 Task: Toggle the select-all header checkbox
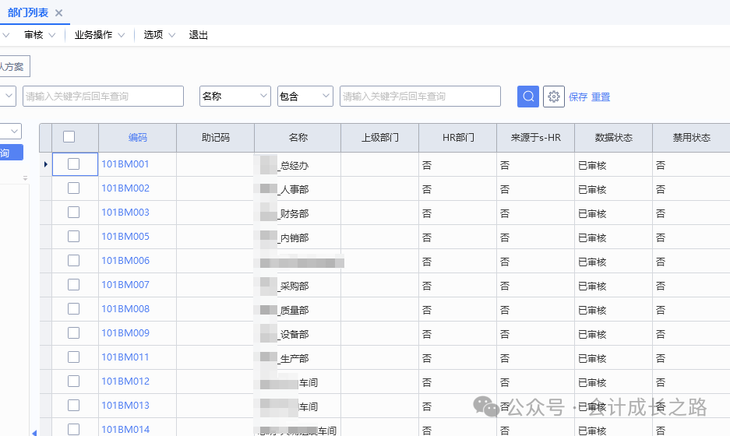pos(69,137)
